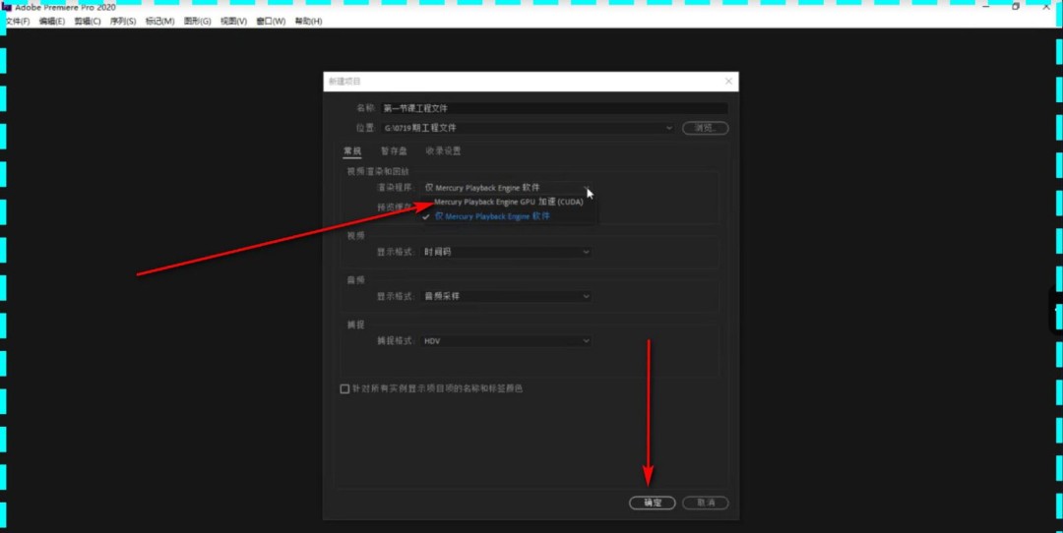Screen dimensions: 1063x533
Task: Click the 取消 button
Action: pyautogui.click(x=706, y=503)
